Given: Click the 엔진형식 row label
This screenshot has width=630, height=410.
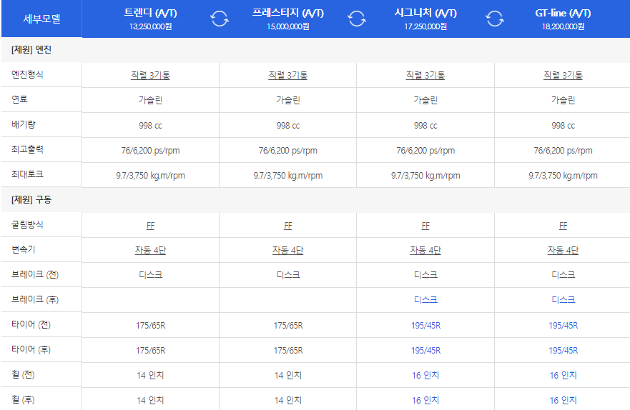Looking at the screenshot, I should pos(27,74).
